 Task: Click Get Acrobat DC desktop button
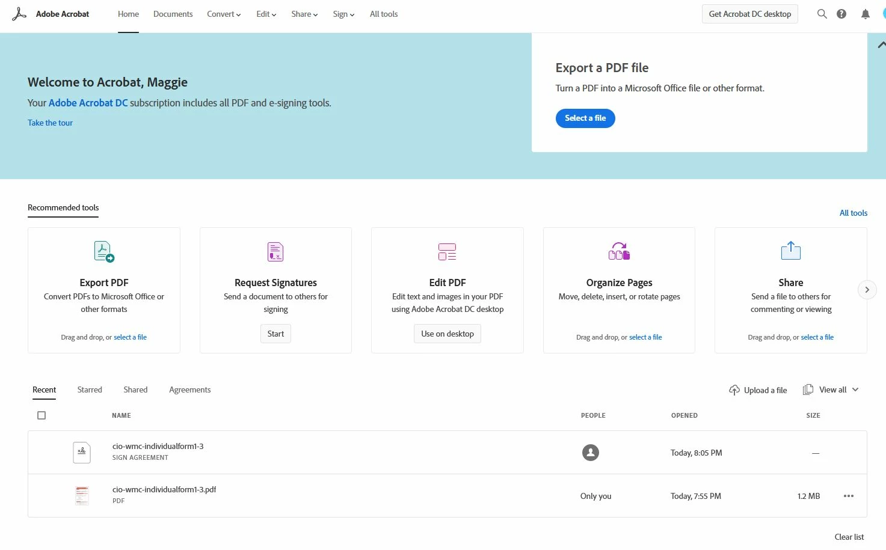pyautogui.click(x=750, y=14)
